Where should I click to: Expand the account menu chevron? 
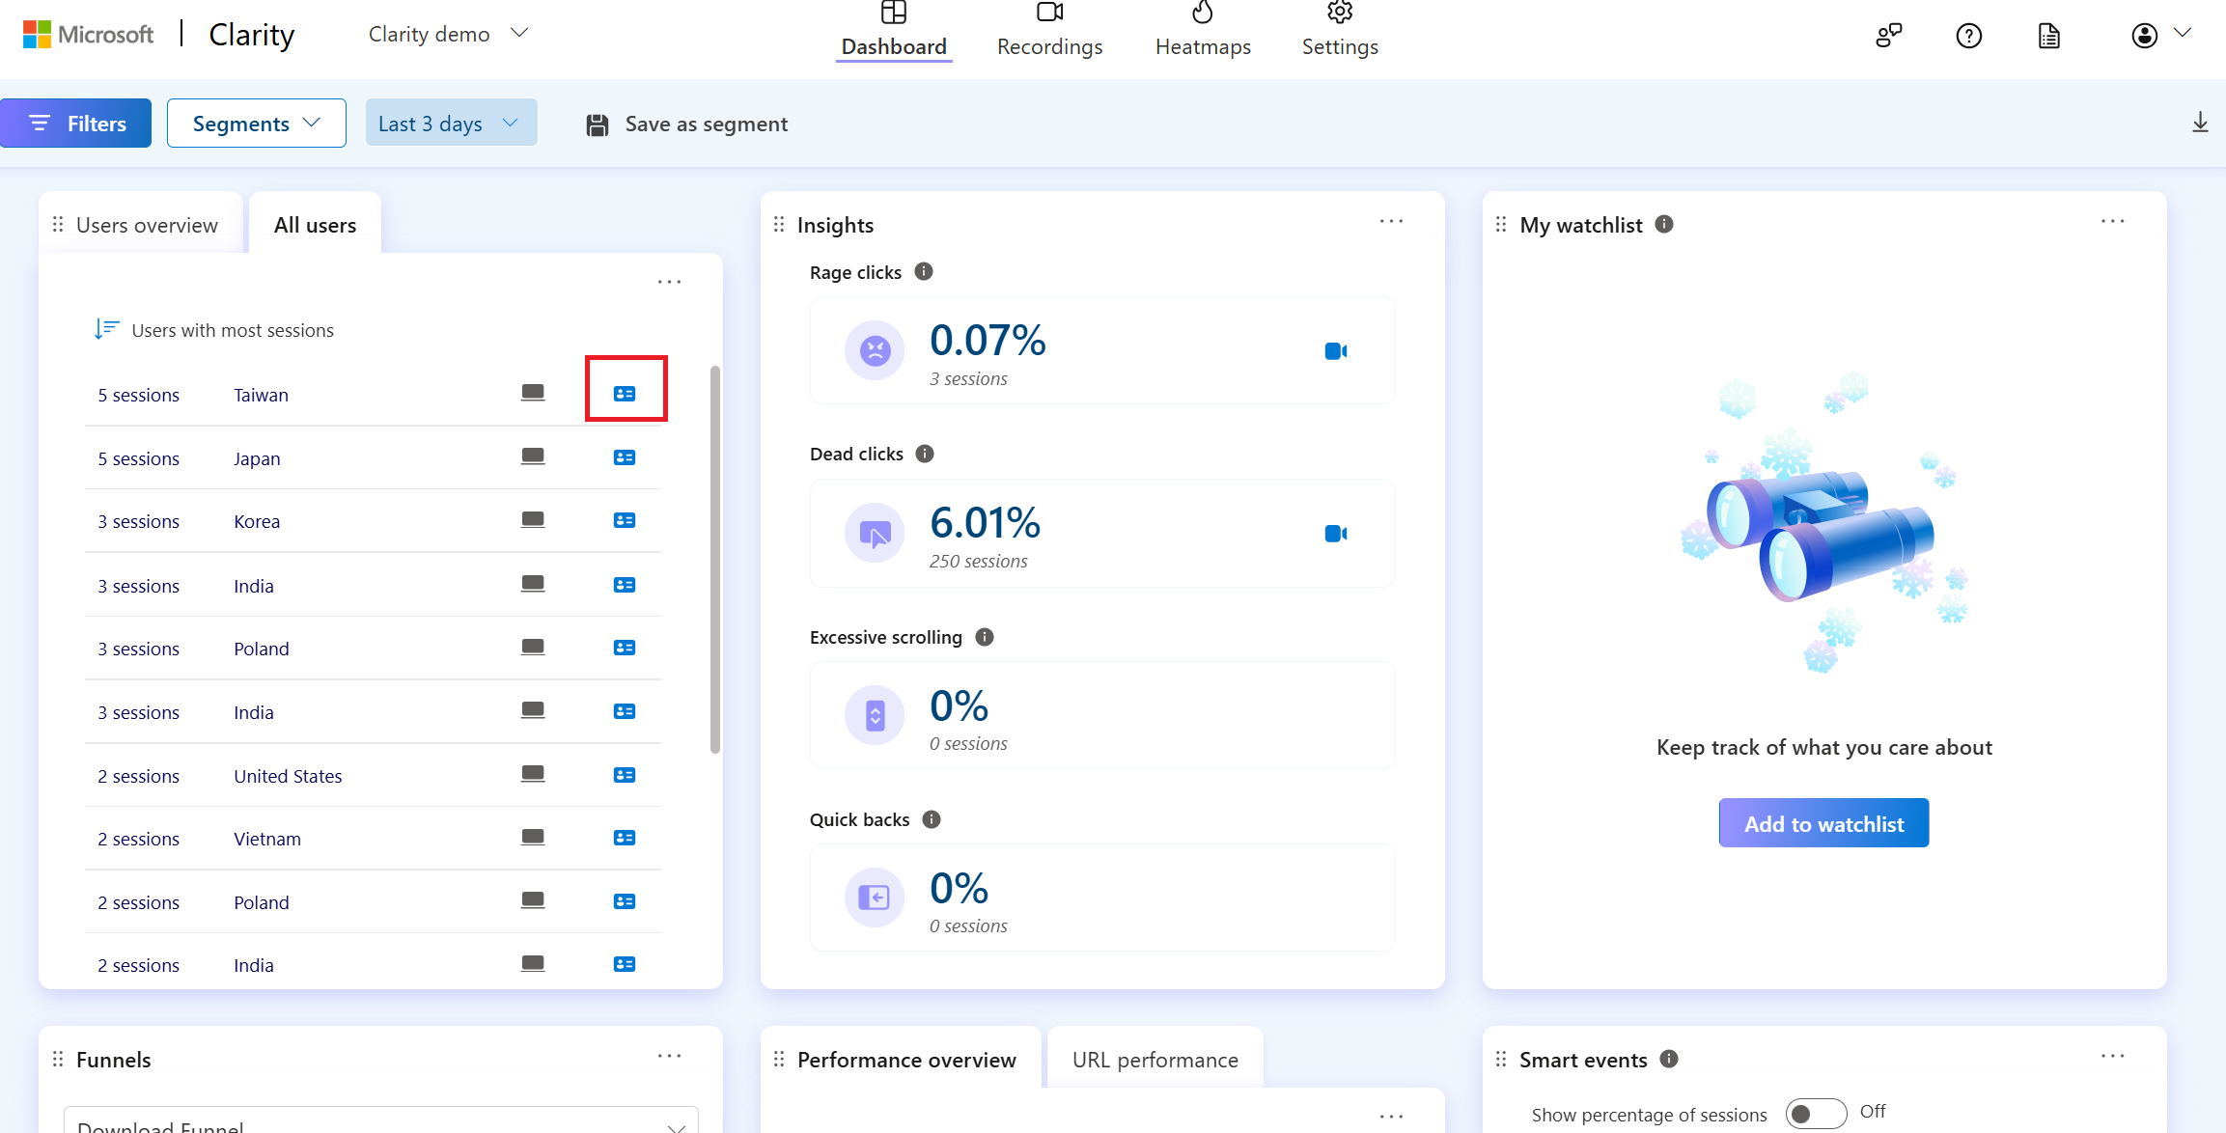2183,34
